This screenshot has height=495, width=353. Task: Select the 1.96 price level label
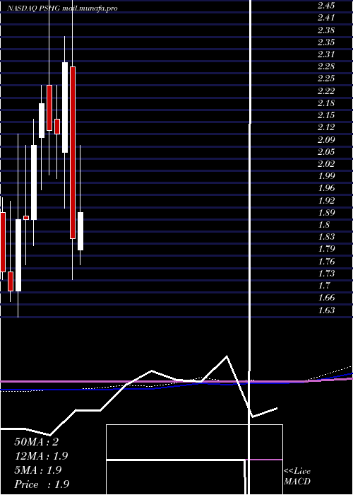pyautogui.click(x=326, y=188)
